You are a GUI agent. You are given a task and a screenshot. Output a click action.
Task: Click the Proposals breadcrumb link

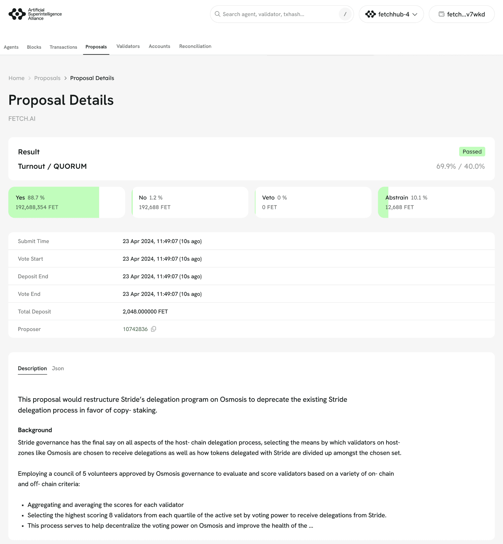coord(47,78)
